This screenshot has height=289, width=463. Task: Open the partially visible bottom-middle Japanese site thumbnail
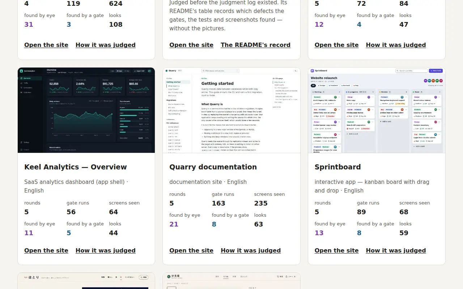click(231, 281)
